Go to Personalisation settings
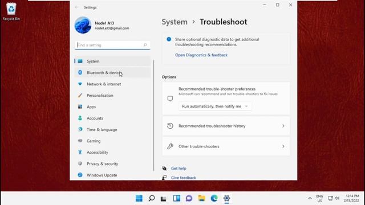Viewport: 365px width, 205px height. pos(112,95)
